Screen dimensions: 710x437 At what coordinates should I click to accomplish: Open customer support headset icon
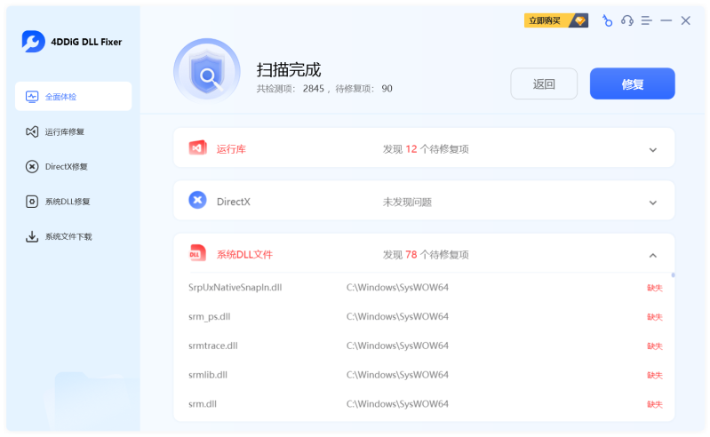(x=627, y=20)
